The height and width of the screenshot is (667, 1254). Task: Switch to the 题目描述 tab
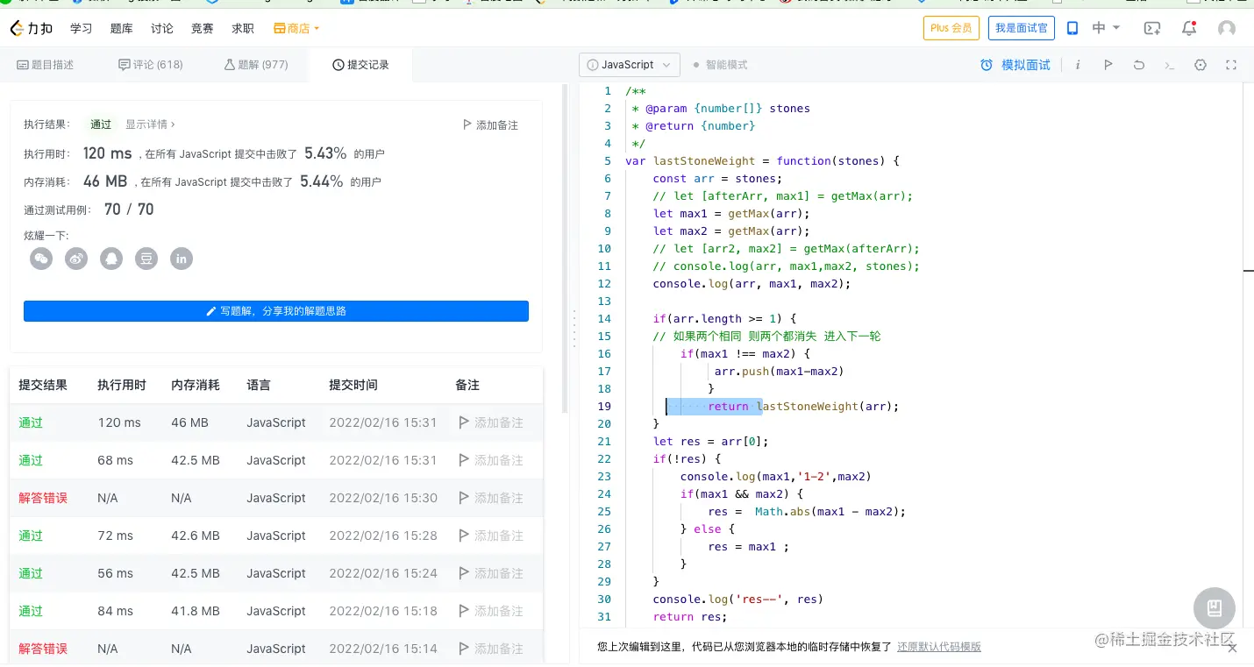pyautogui.click(x=46, y=65)
